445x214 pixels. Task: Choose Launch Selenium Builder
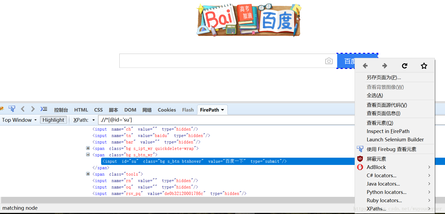(395, 140)
